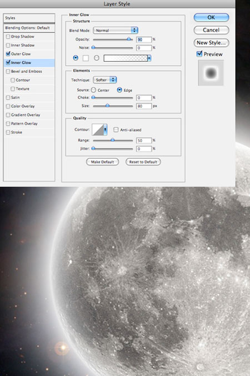Click the Jitter value field

144,149
